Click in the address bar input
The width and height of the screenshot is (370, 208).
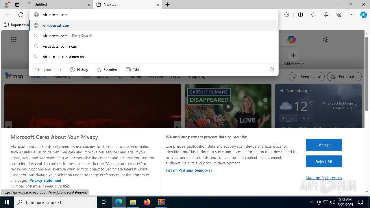click(154, 15)
